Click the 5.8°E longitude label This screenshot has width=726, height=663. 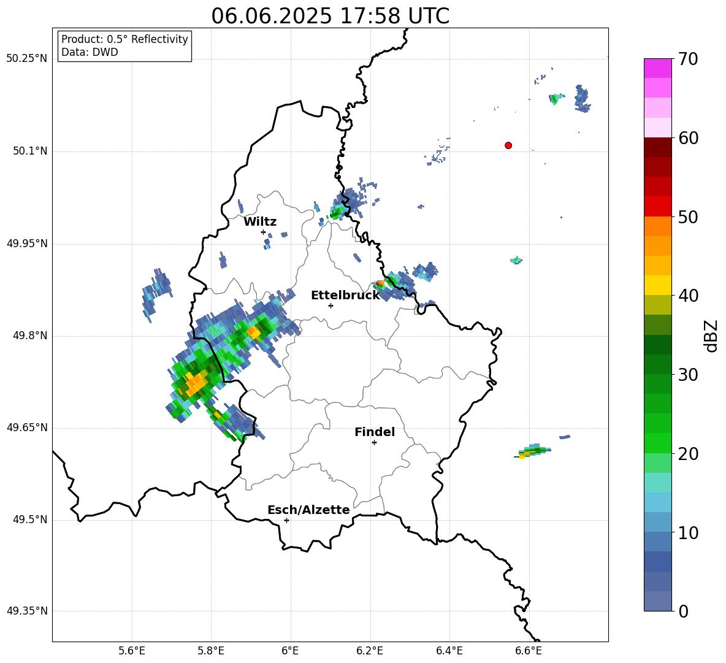[211, 651]
